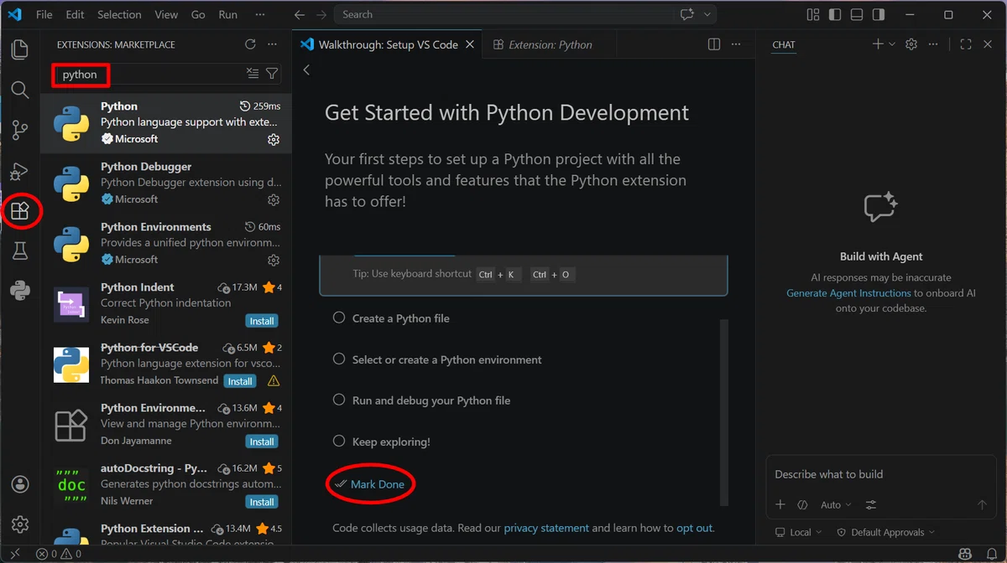Screen dimensions: 1007x563
Task: Open configure tools in chat input
Action: pyautogui.click(x=871, y=504)
